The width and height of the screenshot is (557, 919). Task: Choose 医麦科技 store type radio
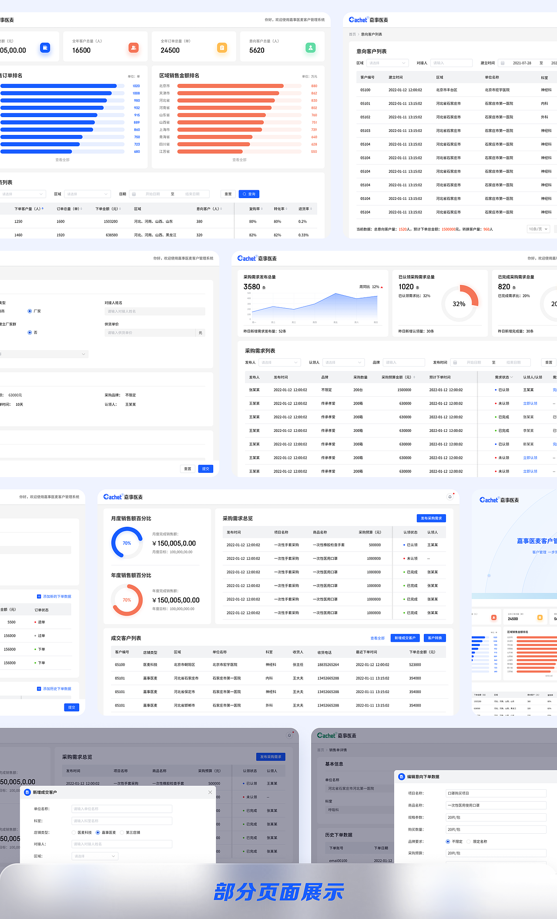(74, 832)
